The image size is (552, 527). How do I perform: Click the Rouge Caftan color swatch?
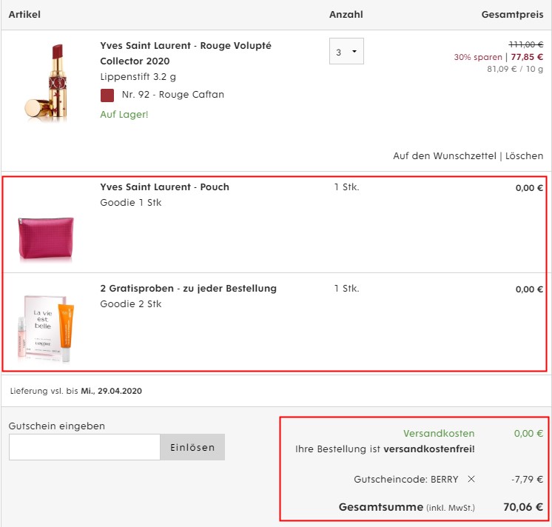107,95
